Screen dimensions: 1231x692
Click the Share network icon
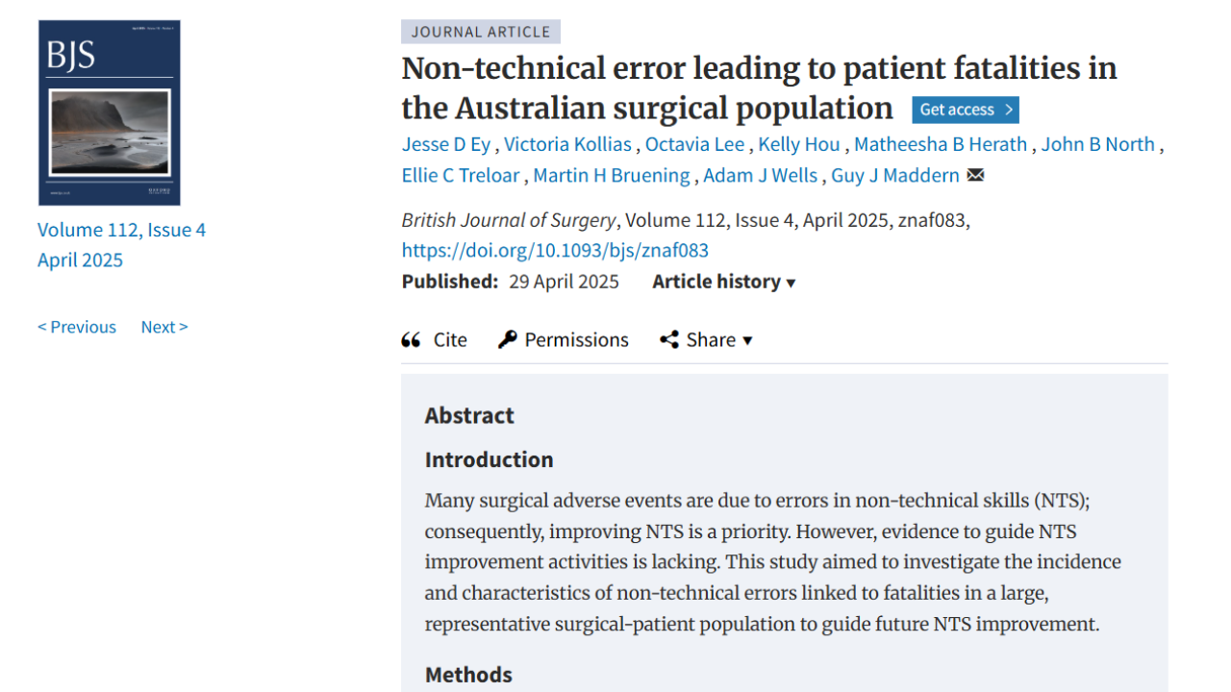pos(669,339)
